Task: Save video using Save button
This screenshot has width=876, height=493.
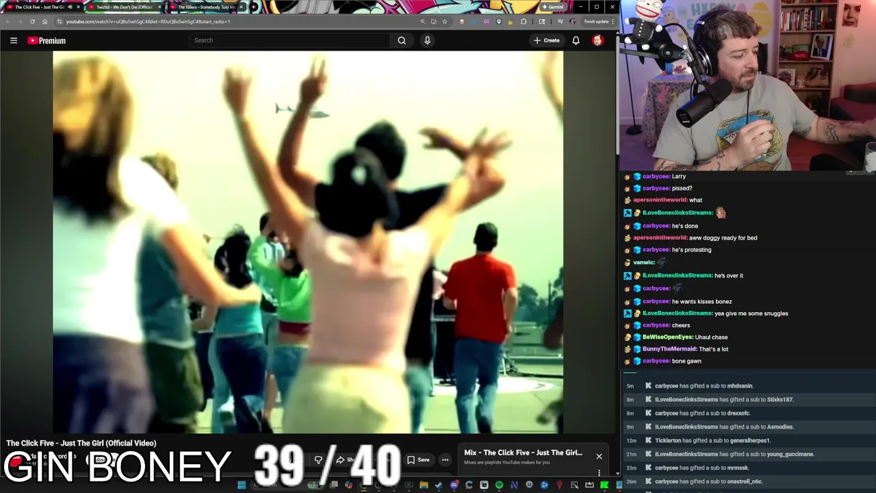Action: (x=418, y=460)
